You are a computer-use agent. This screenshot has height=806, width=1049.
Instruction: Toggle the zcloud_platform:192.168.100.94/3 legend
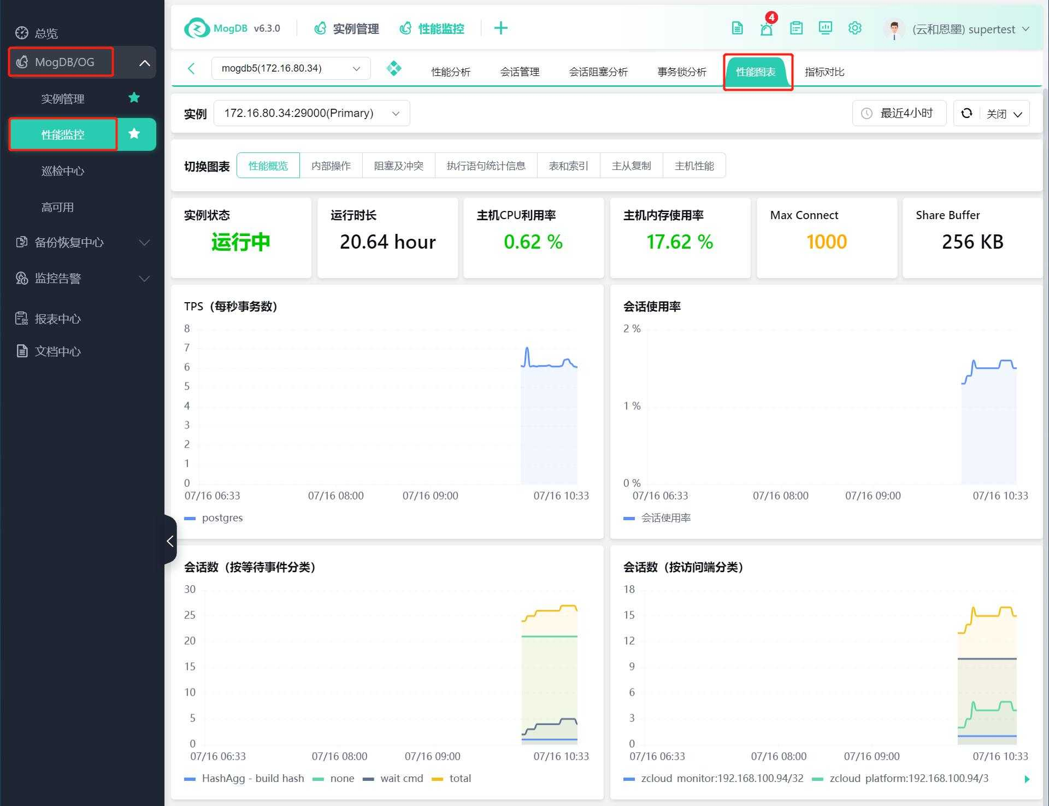900,778
